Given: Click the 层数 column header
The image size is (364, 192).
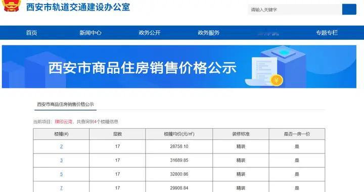Looking at the screenshot, I should tap(117, 134).
